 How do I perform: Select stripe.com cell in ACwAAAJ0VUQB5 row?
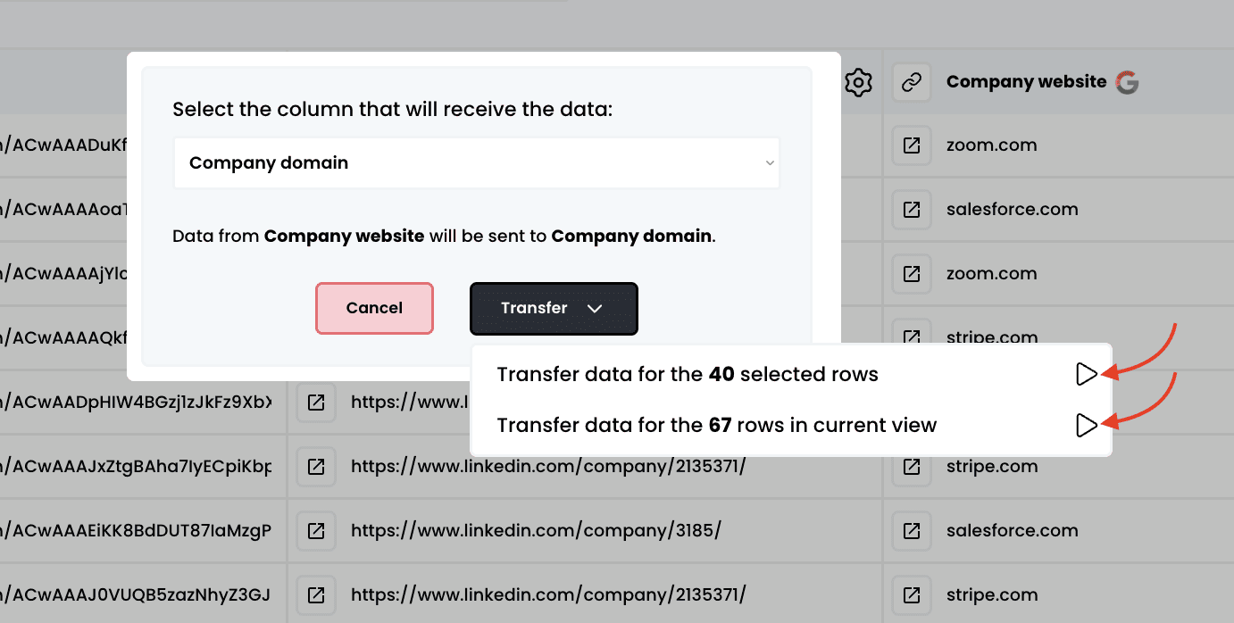click(992, 595)
